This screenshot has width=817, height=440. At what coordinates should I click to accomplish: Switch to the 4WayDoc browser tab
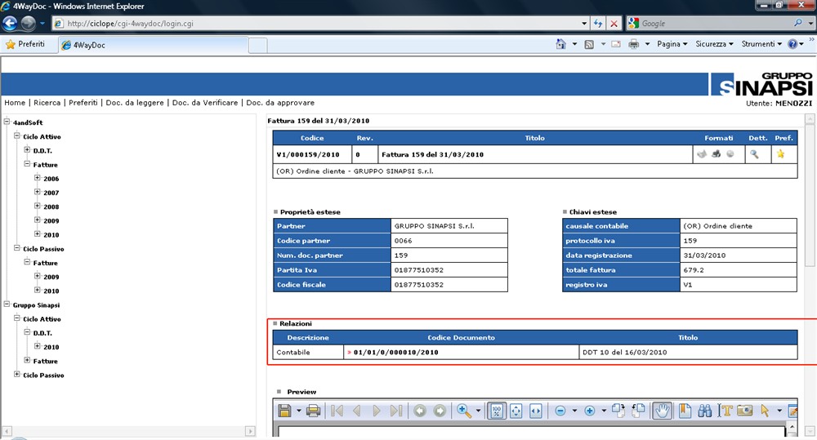152,45
